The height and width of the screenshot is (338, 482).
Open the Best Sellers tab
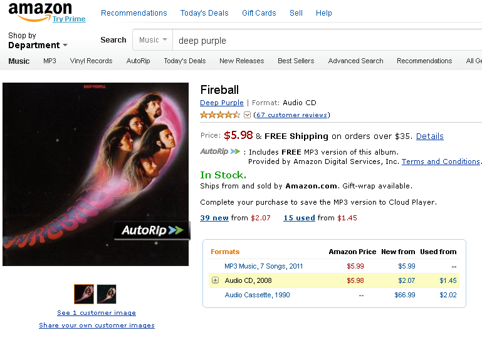click(296, 61)
